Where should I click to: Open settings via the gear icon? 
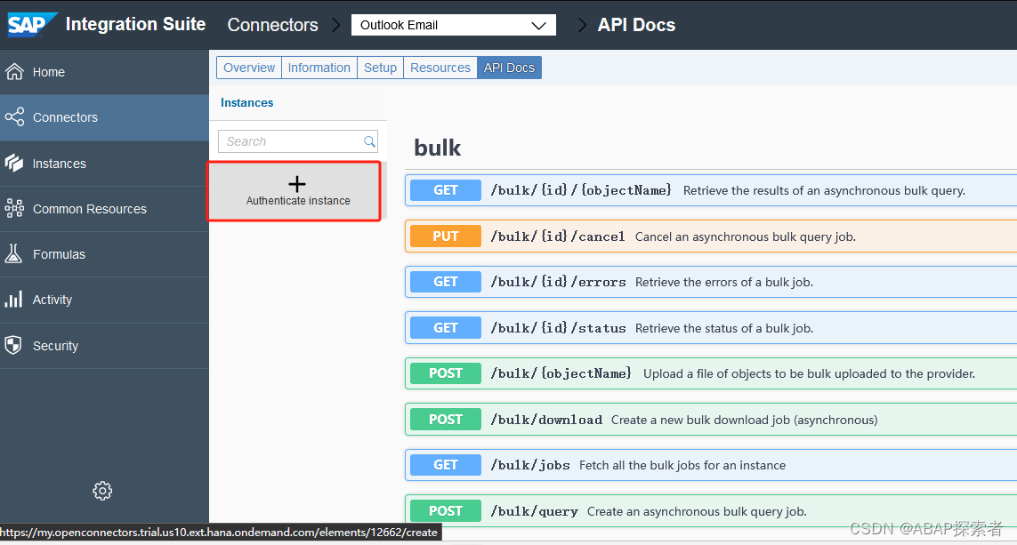coord(102,491)
